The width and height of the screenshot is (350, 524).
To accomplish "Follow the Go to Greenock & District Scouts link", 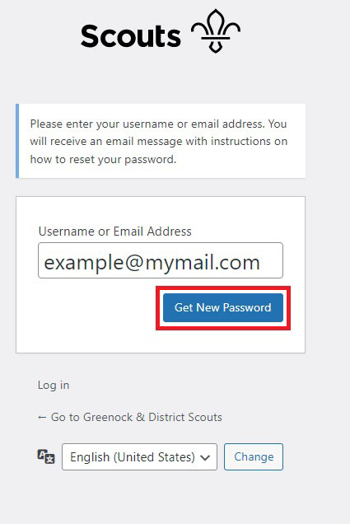I will tap(130, 417).
